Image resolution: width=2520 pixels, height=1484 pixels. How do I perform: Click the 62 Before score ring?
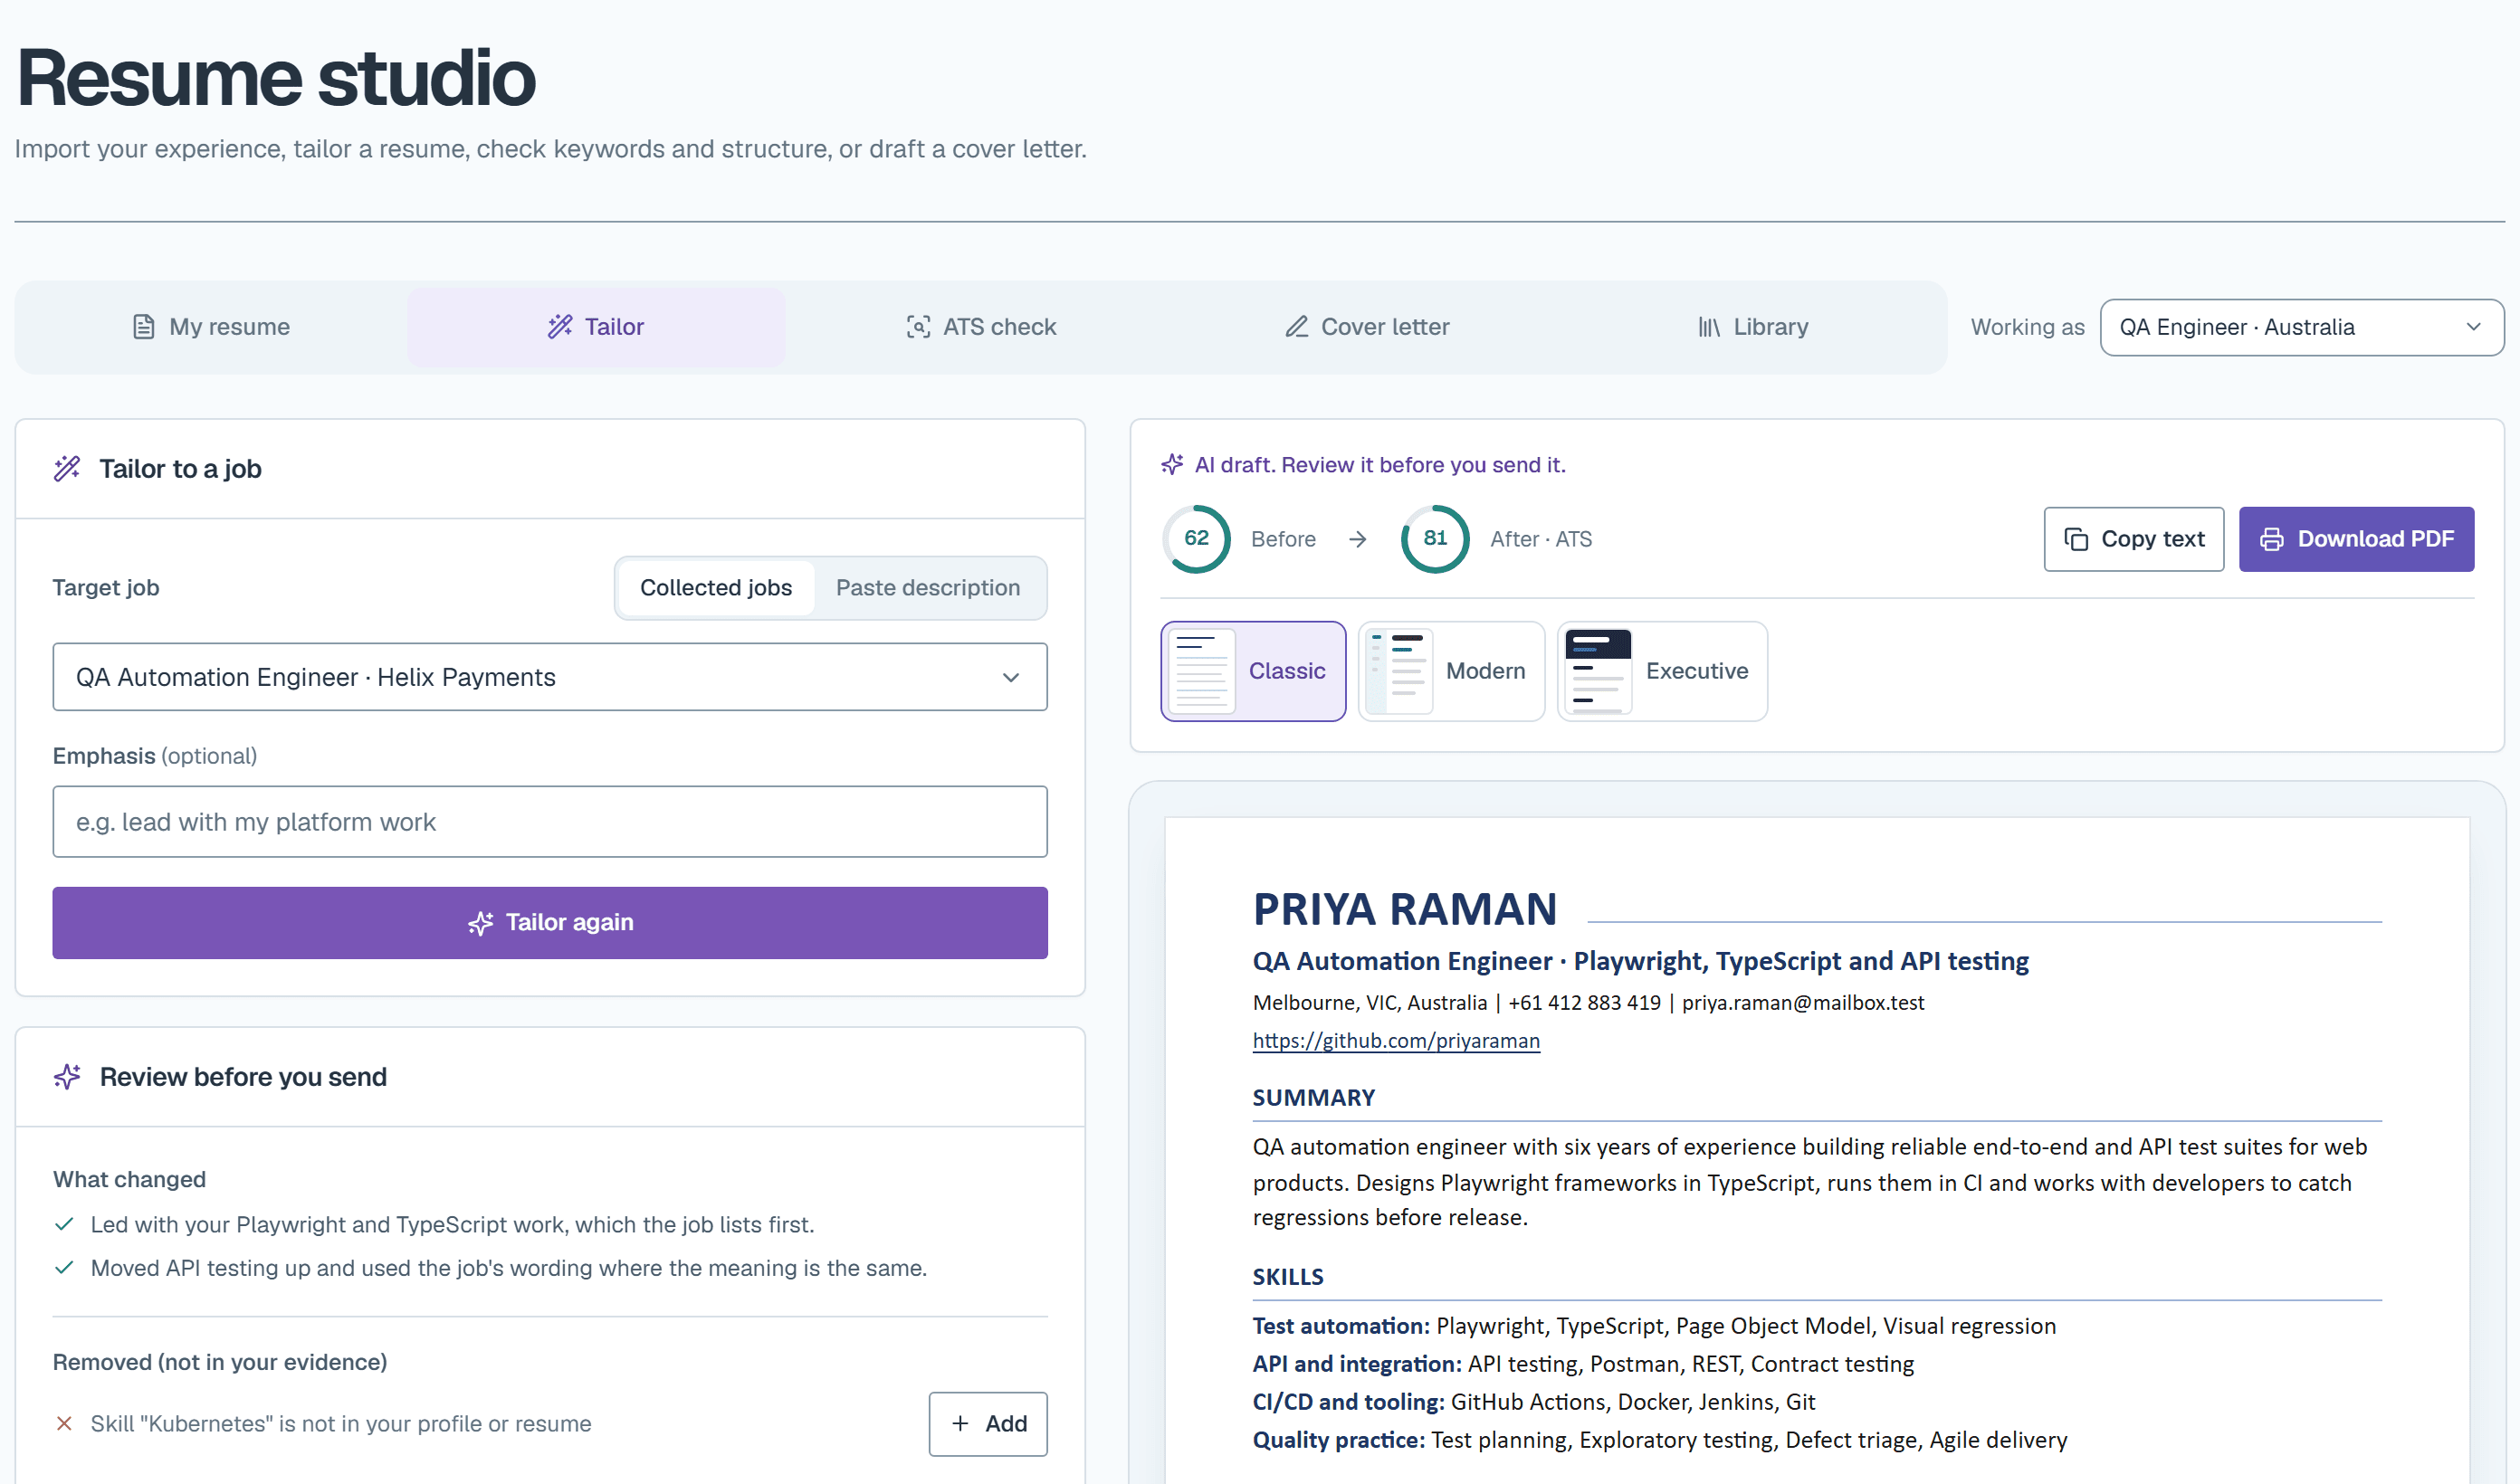tap(1196, 539)
